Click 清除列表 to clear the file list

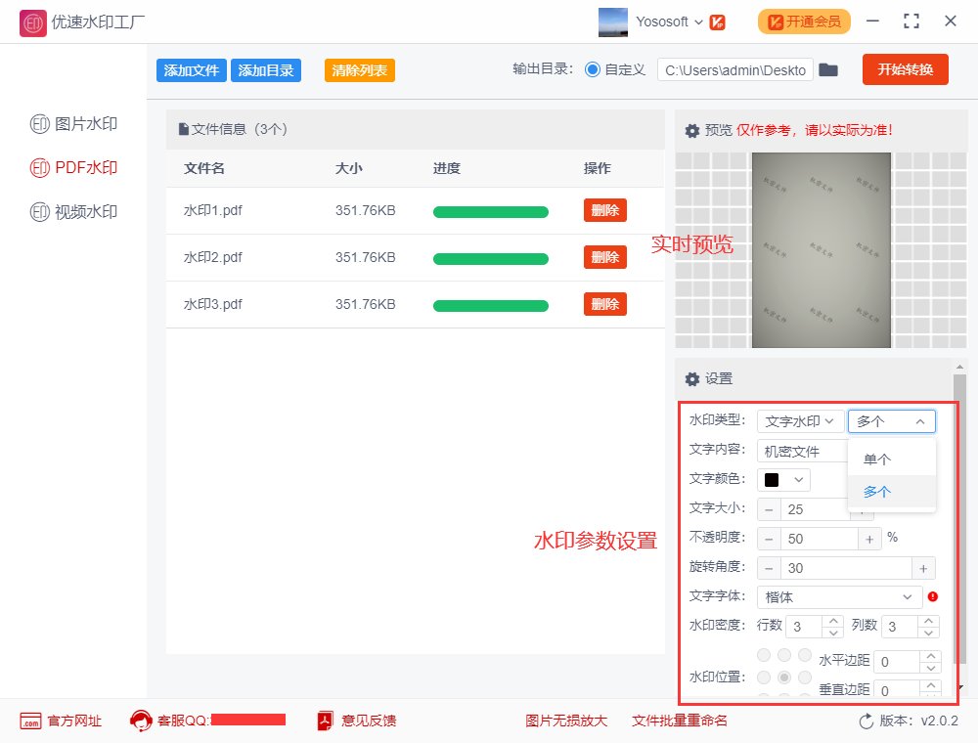click(x=359, y=69)
